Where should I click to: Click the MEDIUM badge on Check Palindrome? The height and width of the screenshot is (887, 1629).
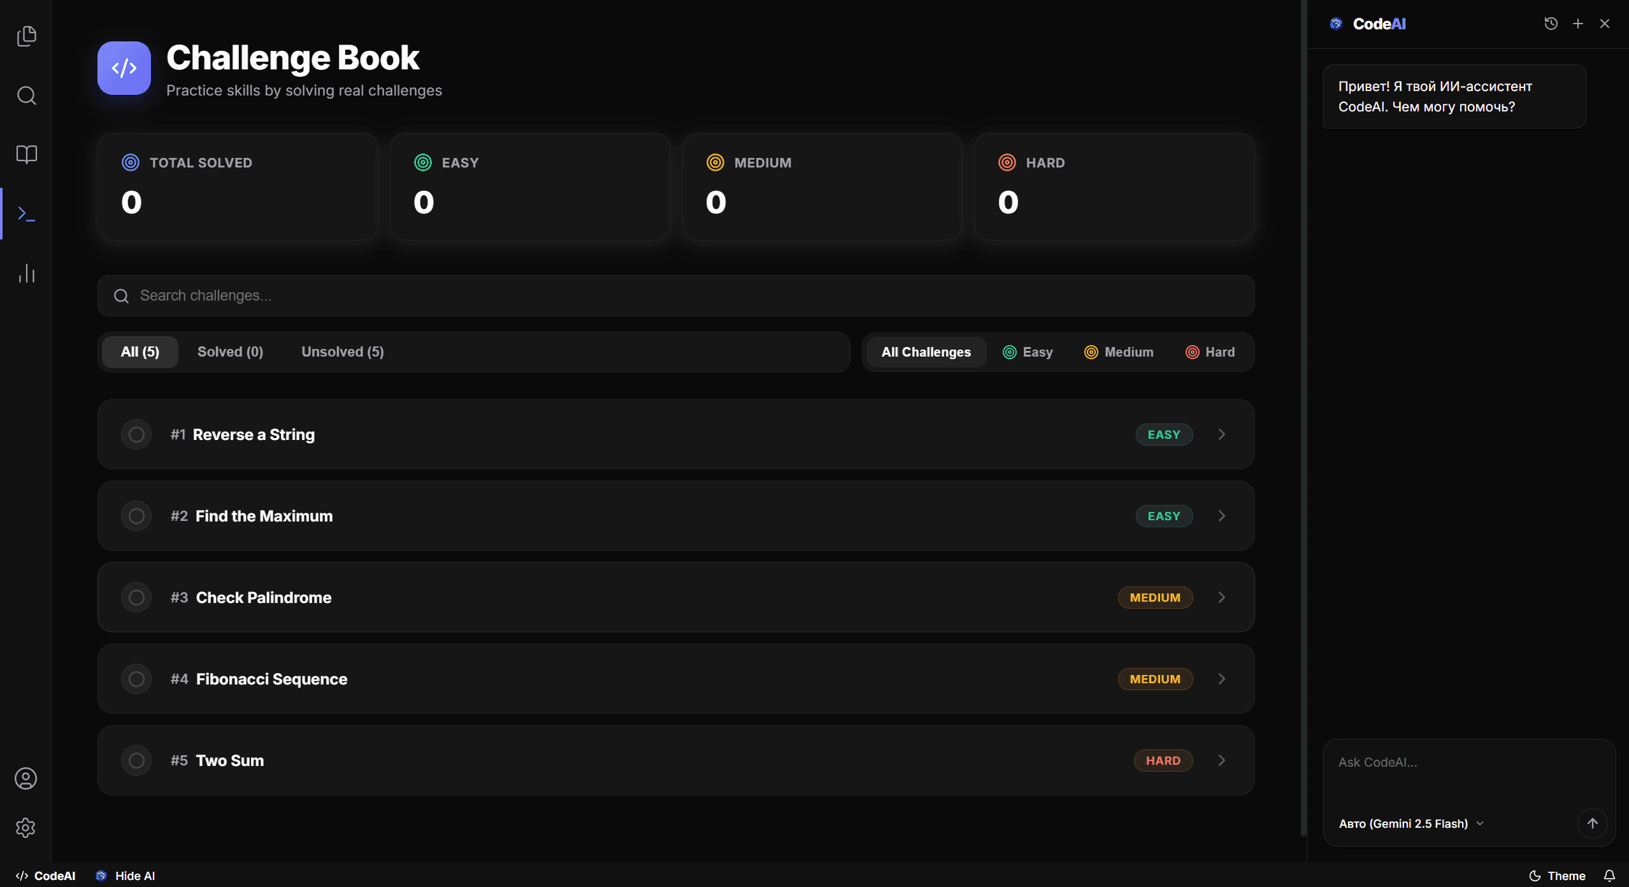tap(1155, 598)
